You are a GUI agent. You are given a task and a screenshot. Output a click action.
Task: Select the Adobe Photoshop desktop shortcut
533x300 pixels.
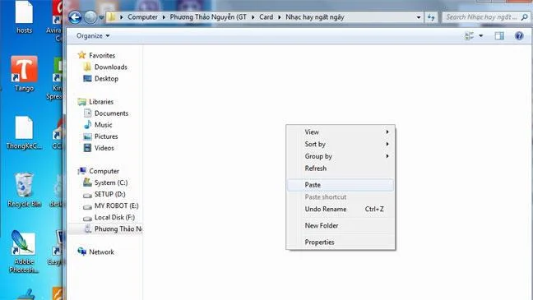pos(24,252)
